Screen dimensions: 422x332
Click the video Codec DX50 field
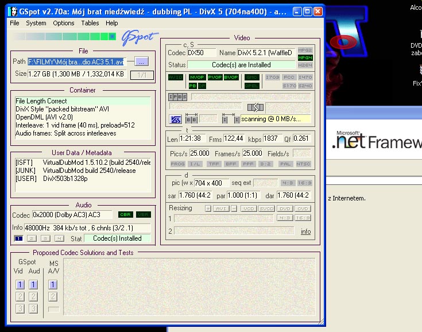pyautogui.click(x=202, y=53)
